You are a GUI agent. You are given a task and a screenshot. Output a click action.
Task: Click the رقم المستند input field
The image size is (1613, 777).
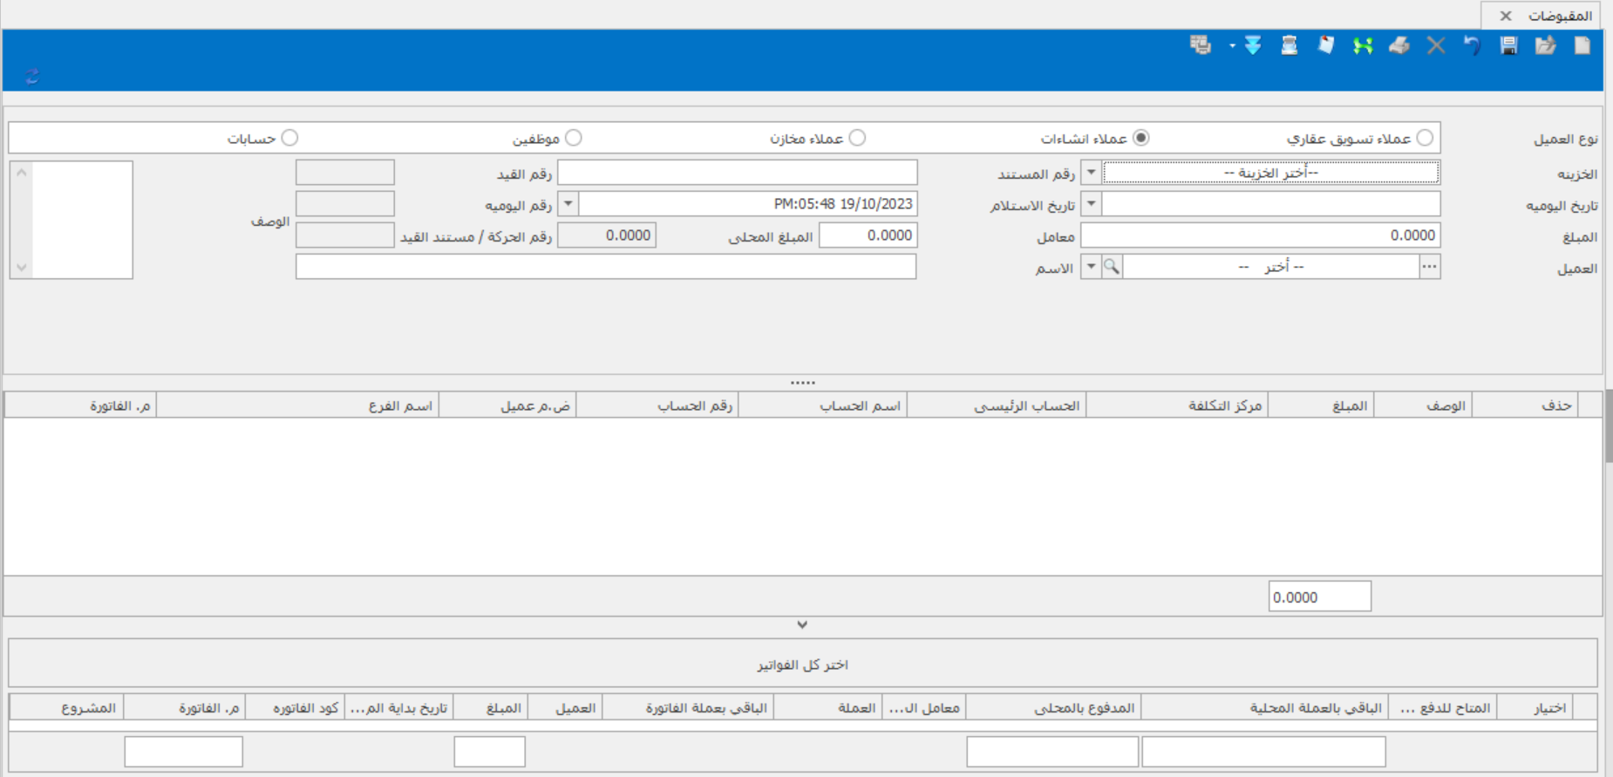(737, 173)
